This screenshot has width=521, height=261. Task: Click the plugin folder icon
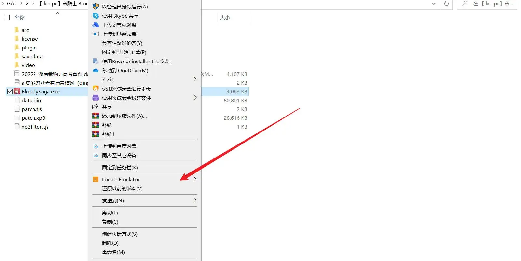17,47
